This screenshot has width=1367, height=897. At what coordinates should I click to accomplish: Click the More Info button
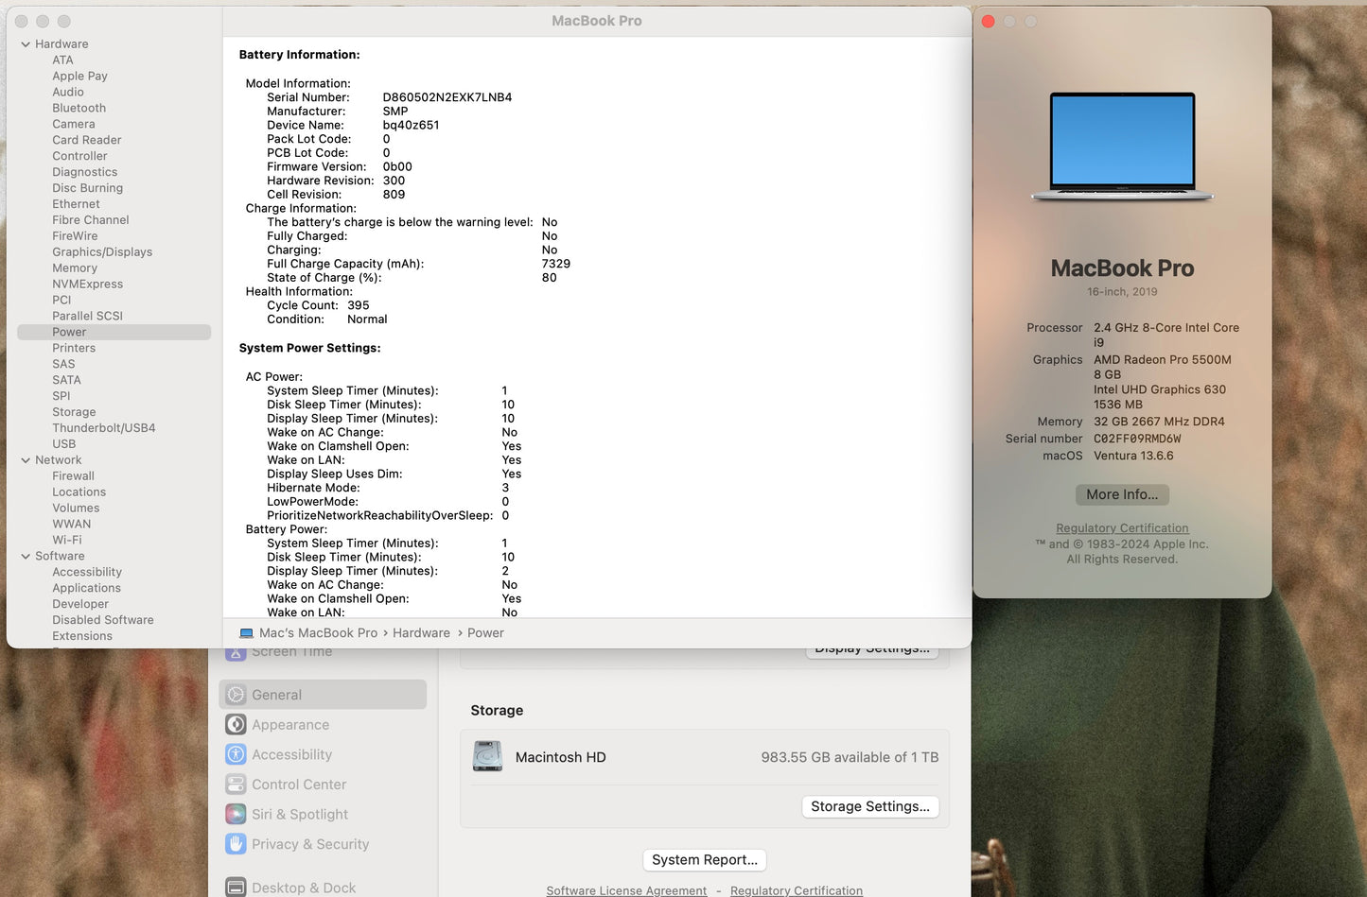(1121, 494)
